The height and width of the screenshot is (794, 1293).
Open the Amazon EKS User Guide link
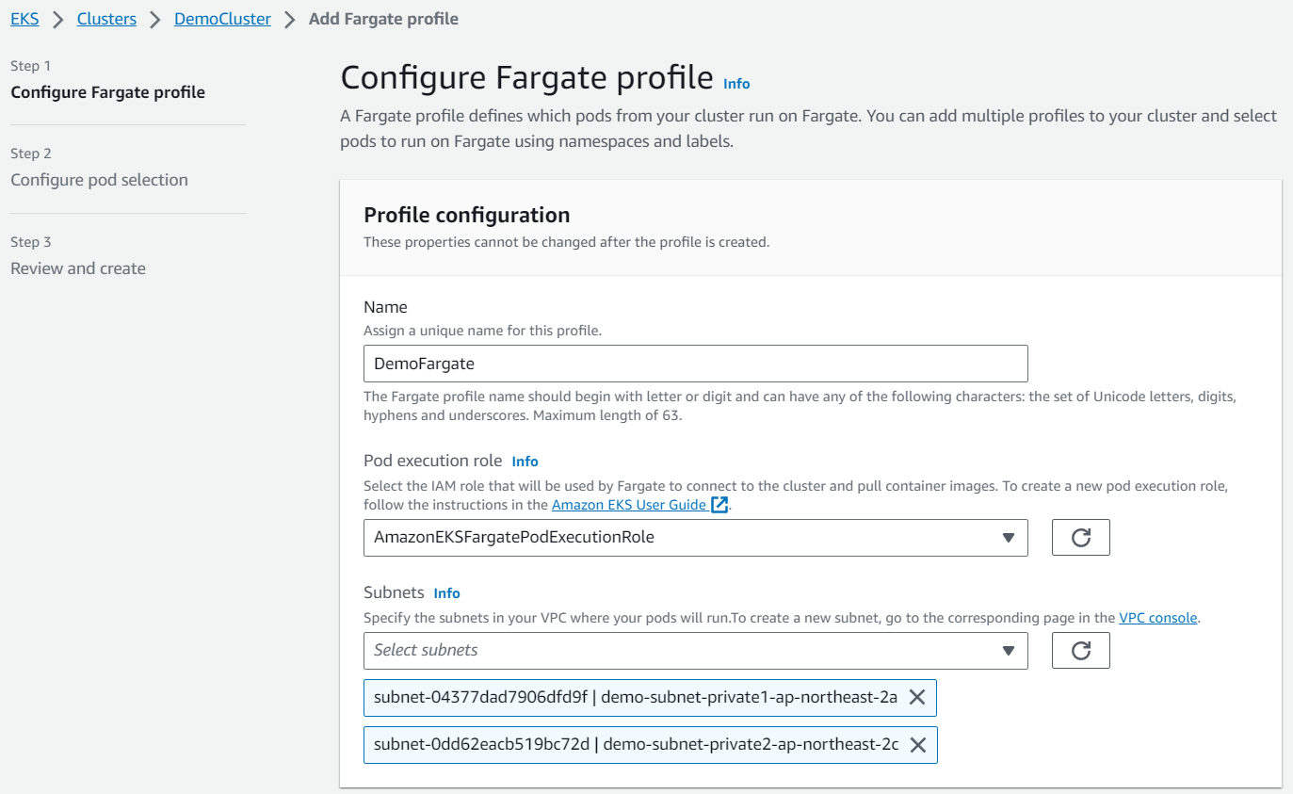coord(628,505)
